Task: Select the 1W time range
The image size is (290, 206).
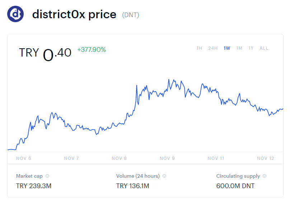Action: pyautogui.click(x=227, y=48)
